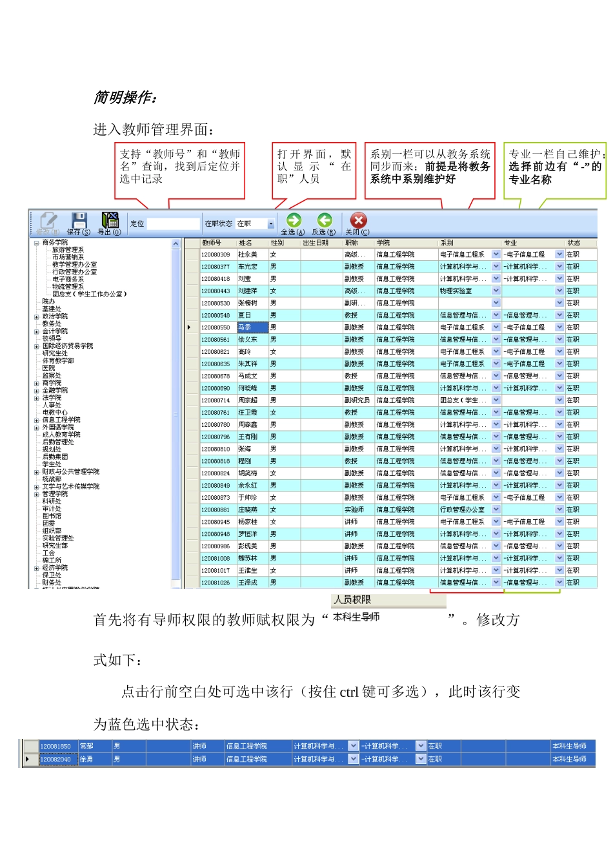Open 专业 dropdown in 徐勇 row
The height and width of the screenshot is (868, 613).
click(421, 759)
